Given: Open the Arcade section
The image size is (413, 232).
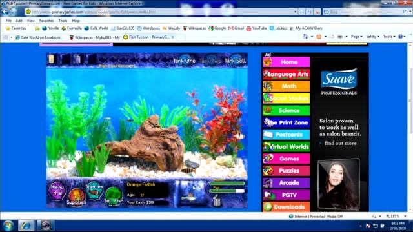Looking at the screenshot, I should tap(286, 183).
